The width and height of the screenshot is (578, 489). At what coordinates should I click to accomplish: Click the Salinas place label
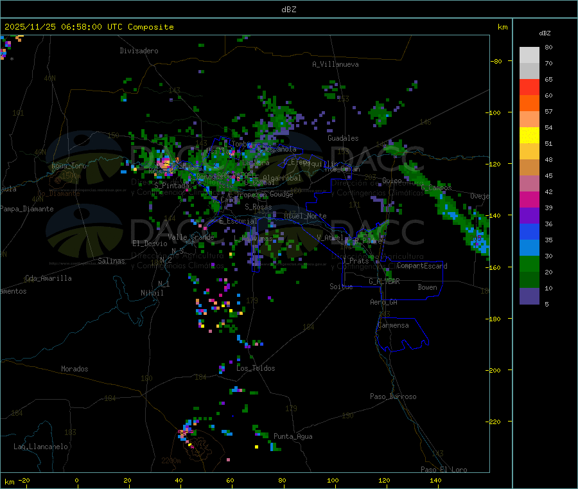(x=111, y=261)
